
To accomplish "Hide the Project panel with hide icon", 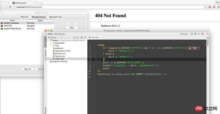I will pos(85,37).
